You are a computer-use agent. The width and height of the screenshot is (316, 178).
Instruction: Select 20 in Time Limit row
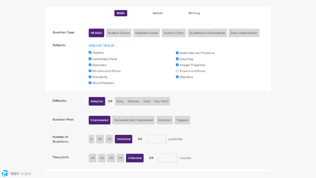tap(111, 158)
